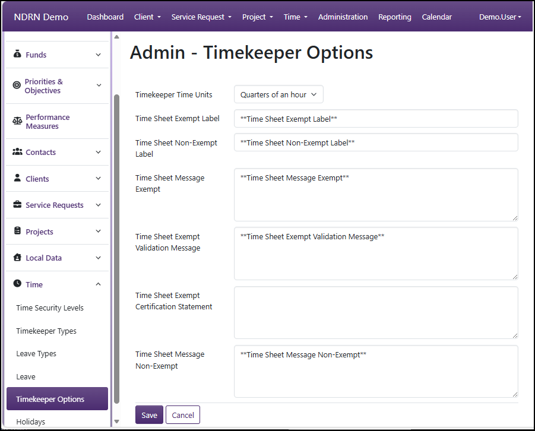Image resolution: width=535 pixels, height=431 pixels.
Task: Click the Clients person icon
Action: tap(17, 178)
